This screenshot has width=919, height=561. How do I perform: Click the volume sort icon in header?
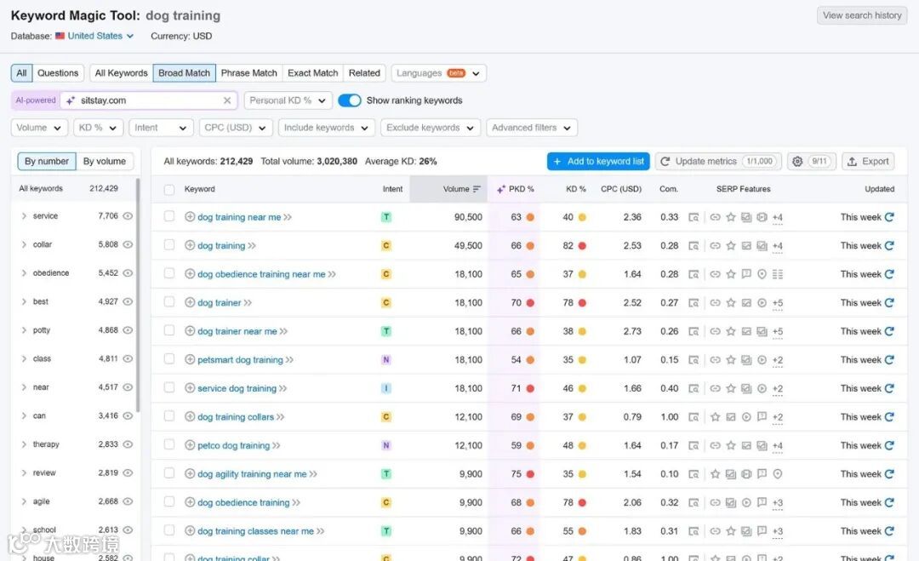(x=477, y=189)
